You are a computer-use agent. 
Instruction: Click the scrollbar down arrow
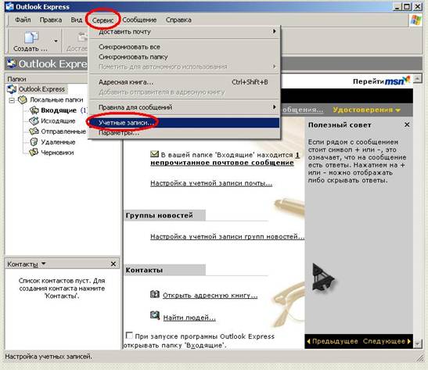418,344
